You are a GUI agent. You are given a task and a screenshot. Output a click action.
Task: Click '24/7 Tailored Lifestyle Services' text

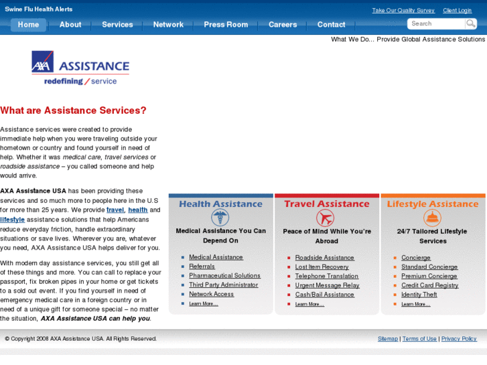tap(432, 236)
